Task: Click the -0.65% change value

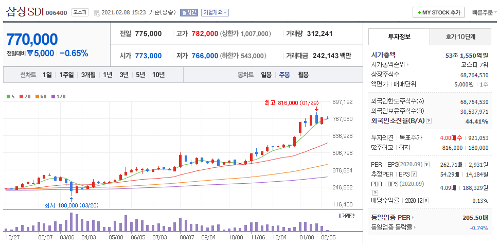Action: pyautogui.click(x=74, y=54)
